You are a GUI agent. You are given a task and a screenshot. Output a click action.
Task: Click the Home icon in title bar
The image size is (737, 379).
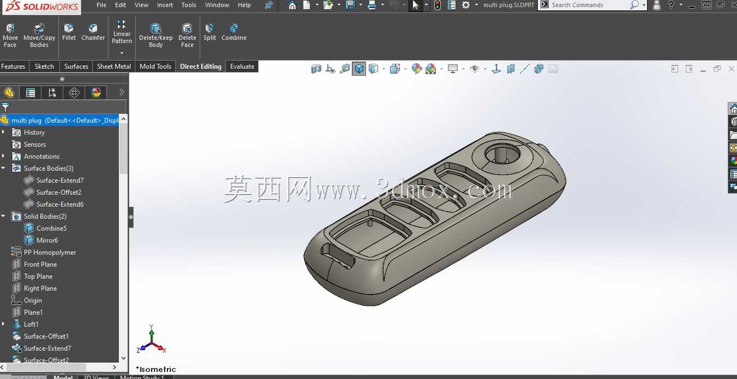click(x=292, y=5)
